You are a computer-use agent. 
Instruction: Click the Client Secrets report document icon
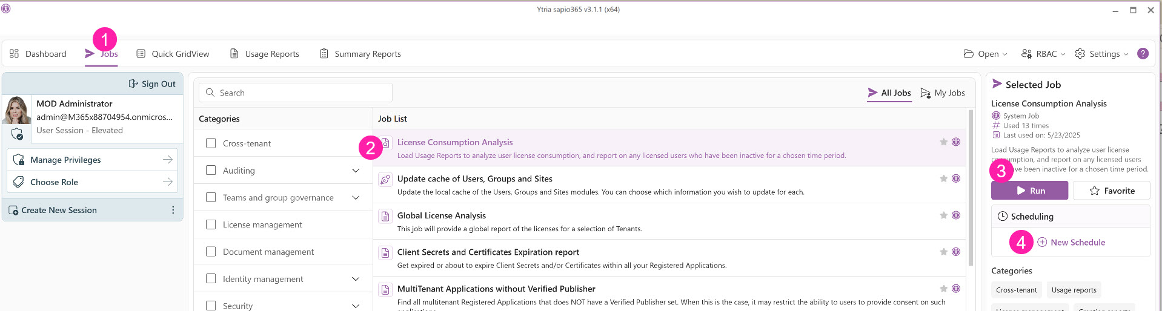click(385, 252)
